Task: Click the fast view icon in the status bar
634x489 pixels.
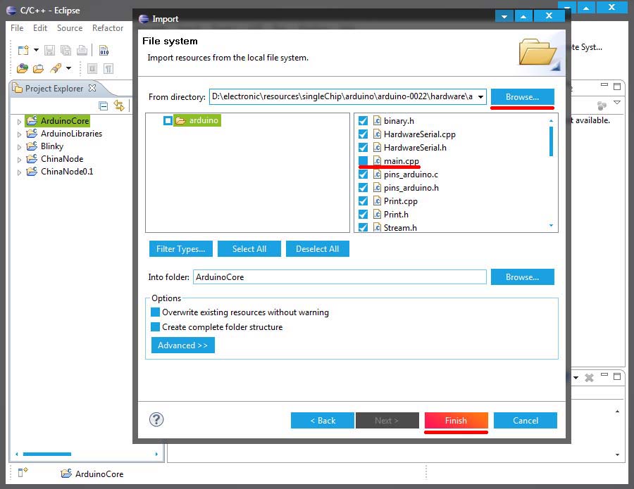Action: [23, 472]
